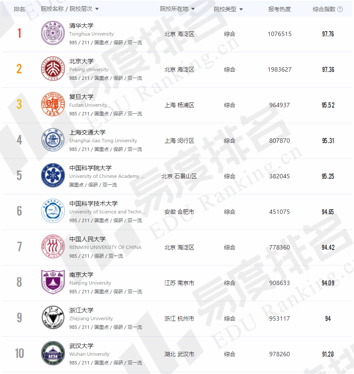
Task: Click the 综合指数 help question mark icon
Action: coord(340,9)
